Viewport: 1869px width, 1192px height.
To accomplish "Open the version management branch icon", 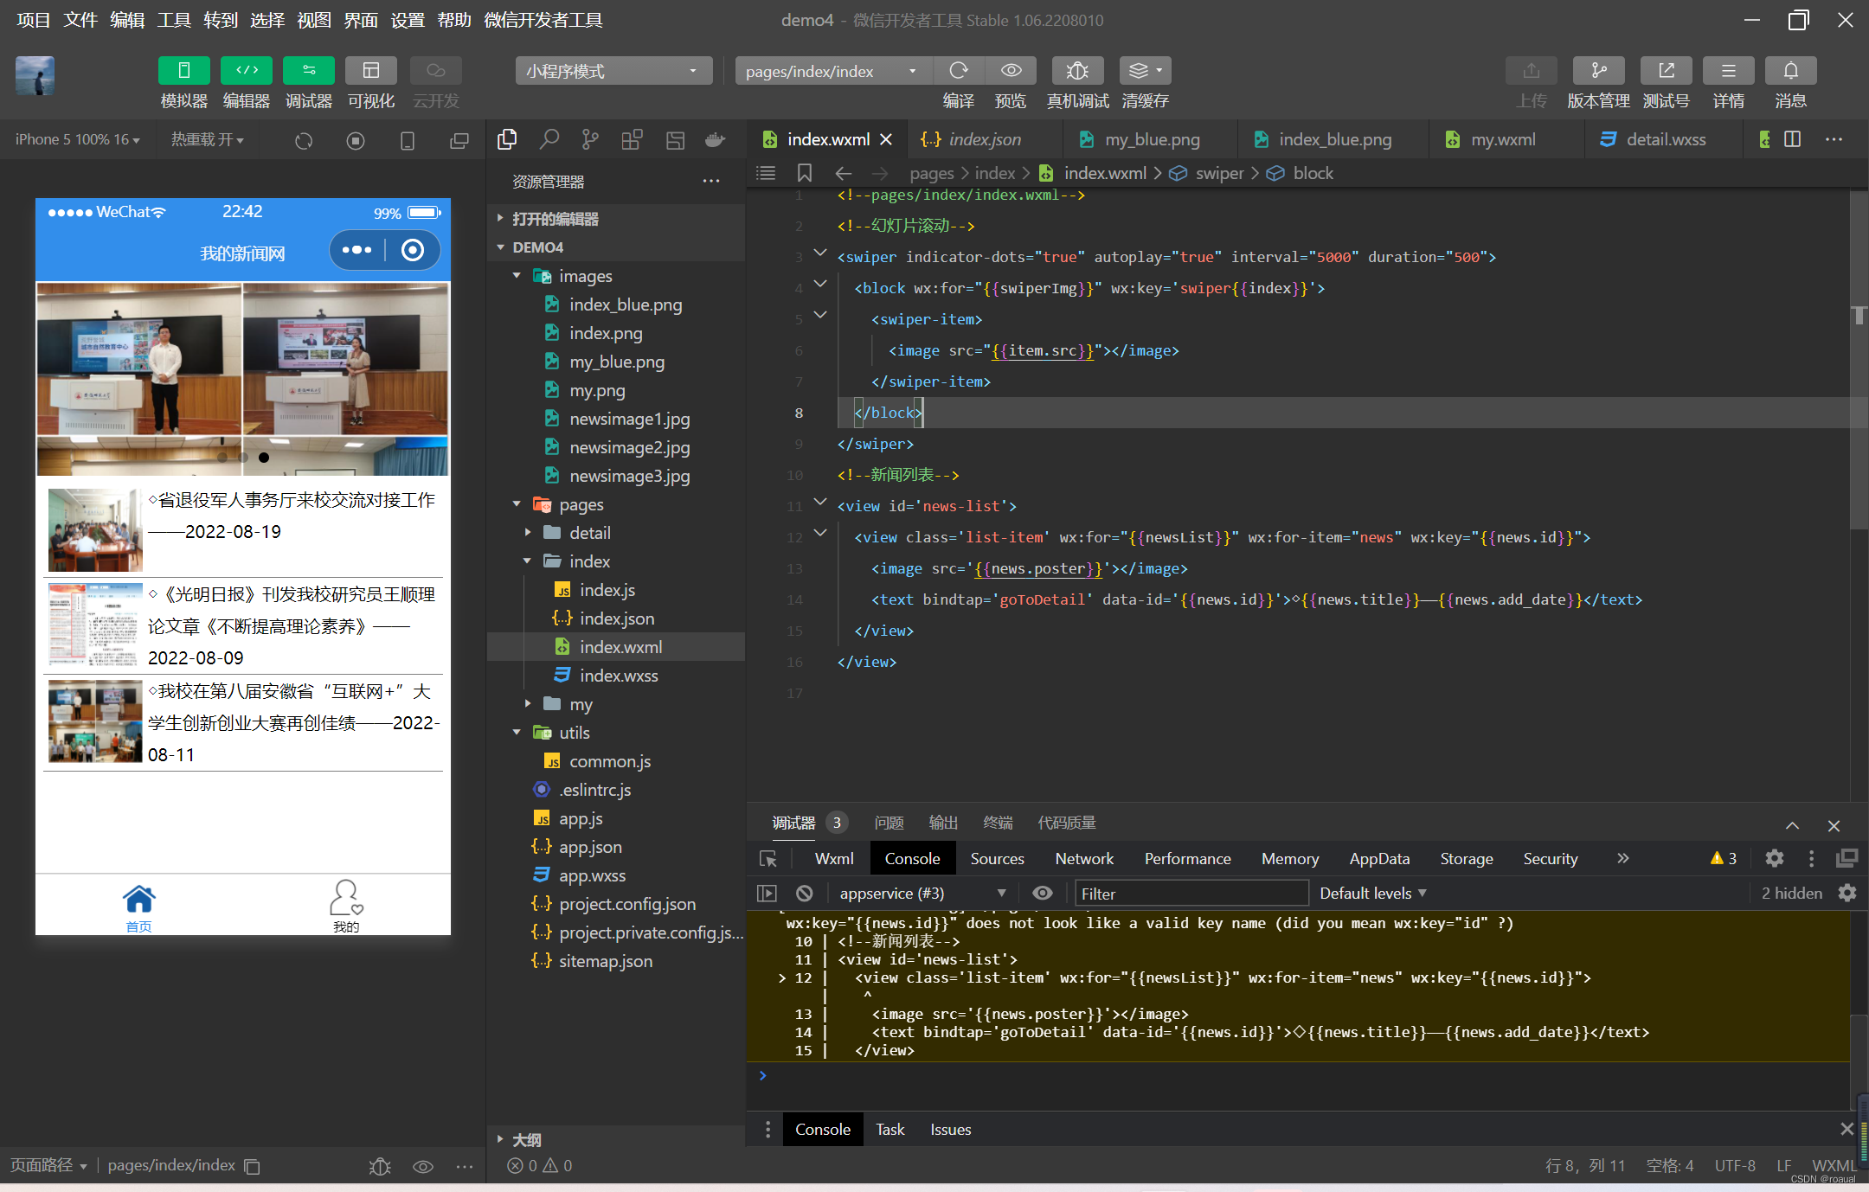I will pyautogui.click(x=1598, y=71).
